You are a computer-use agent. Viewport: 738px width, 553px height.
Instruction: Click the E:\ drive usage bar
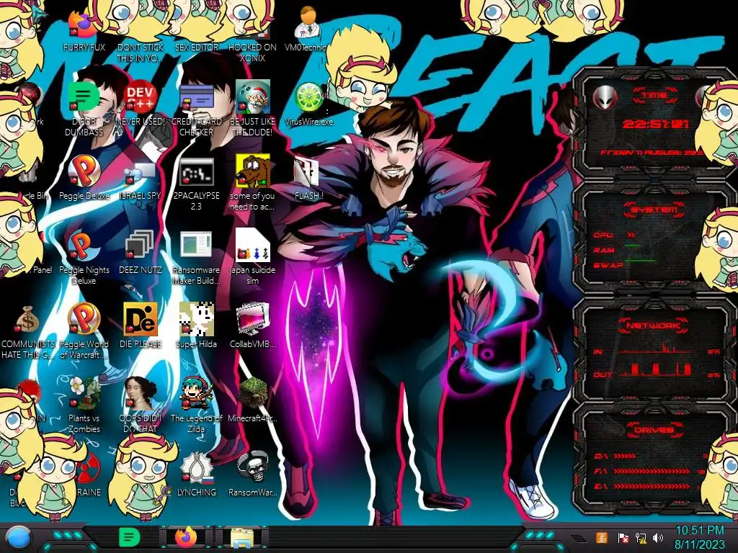click(652, 486)
